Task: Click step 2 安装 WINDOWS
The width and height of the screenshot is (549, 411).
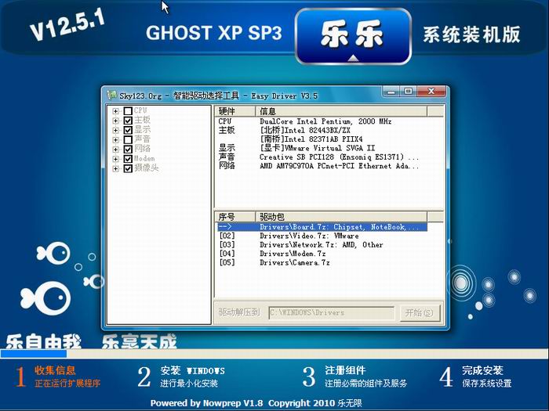Action: coord(181,377)
